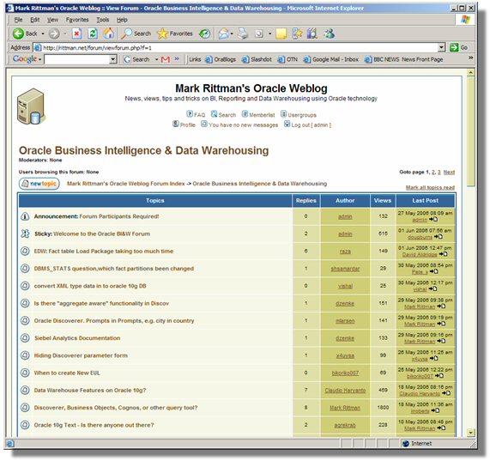
Task: Open the Help menu
Action: [122, 20]
